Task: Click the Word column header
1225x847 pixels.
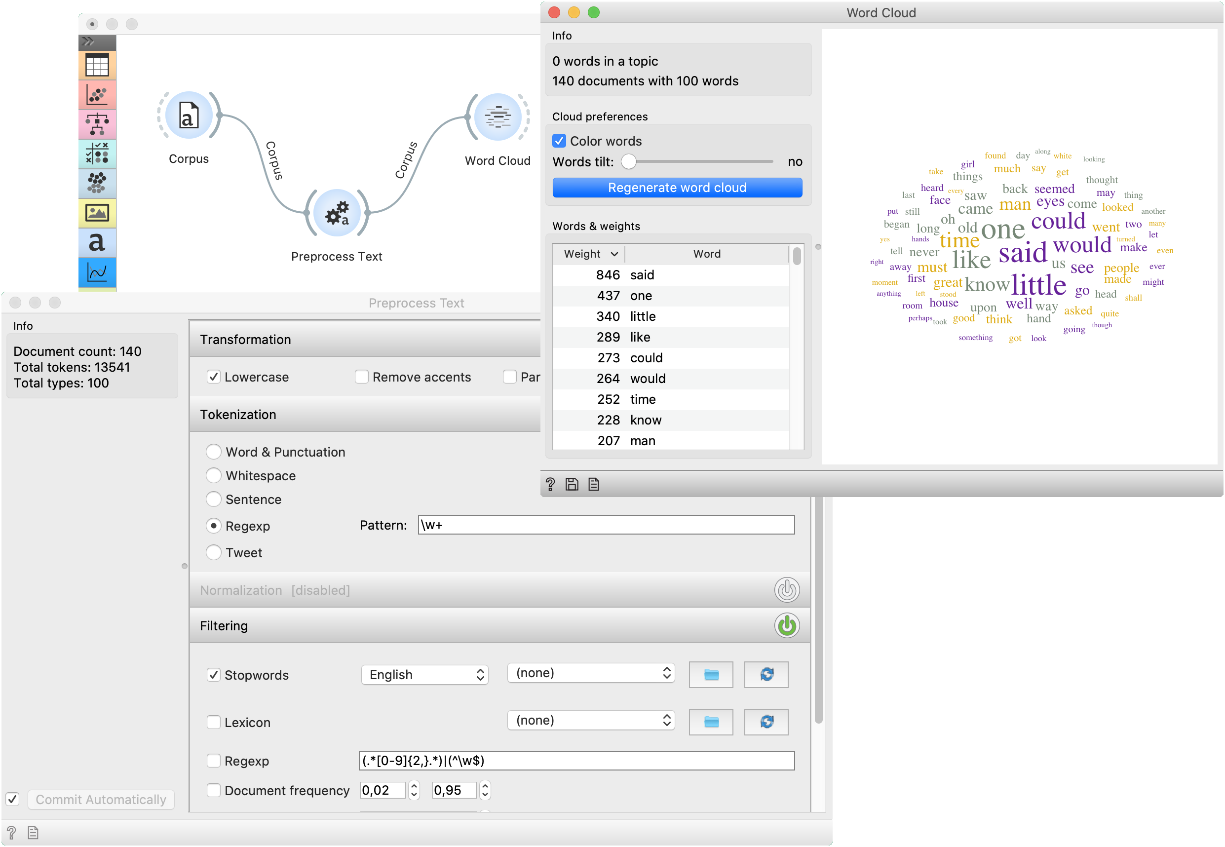Action: 707,254
